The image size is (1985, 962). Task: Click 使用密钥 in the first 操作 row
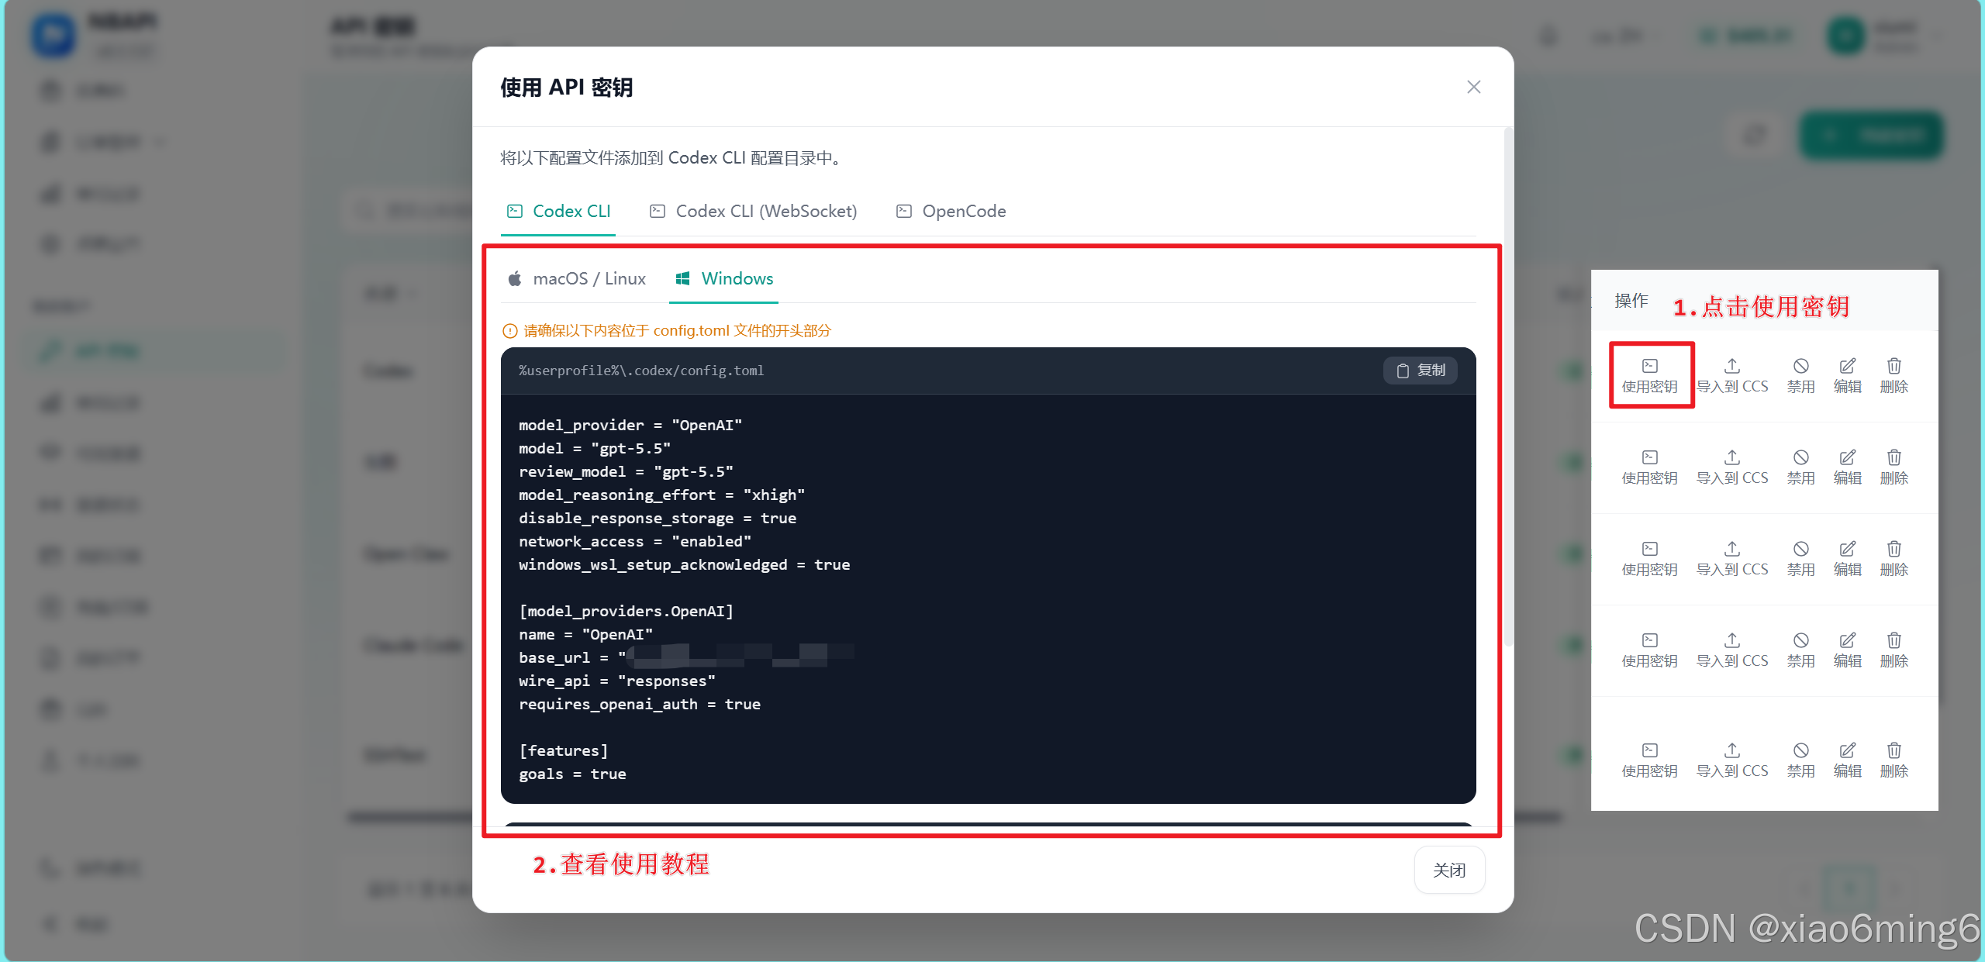coord(1649,376)
